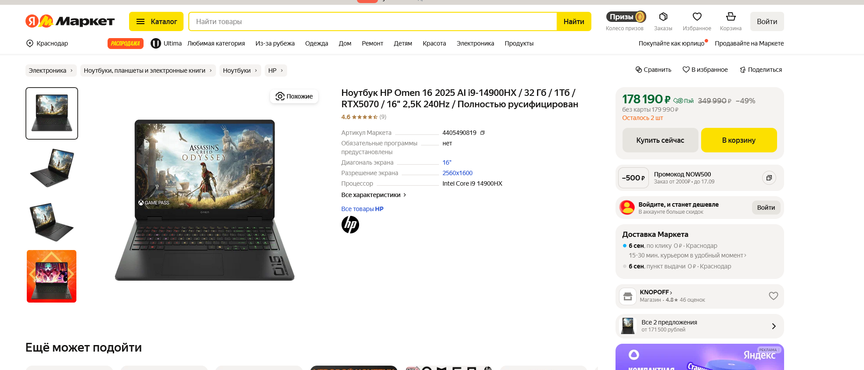Open Из-за рубежа menu item
Screen dimensions: 864x370
[x=275, y=43]
